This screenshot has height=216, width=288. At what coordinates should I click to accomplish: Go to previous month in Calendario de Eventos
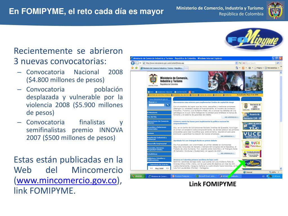pos(151,168)
